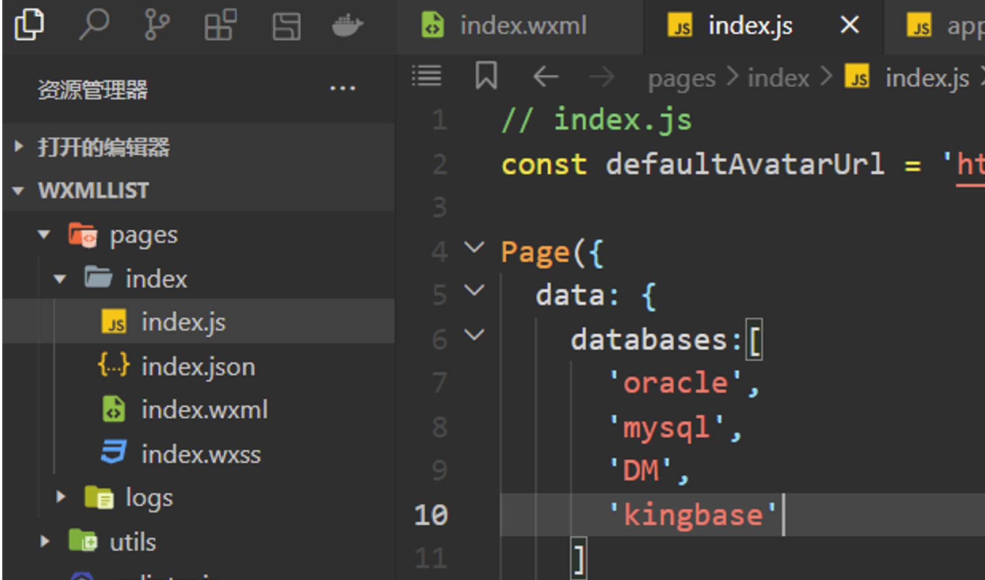Click the index.js breadcrumb

coord(907,78)
